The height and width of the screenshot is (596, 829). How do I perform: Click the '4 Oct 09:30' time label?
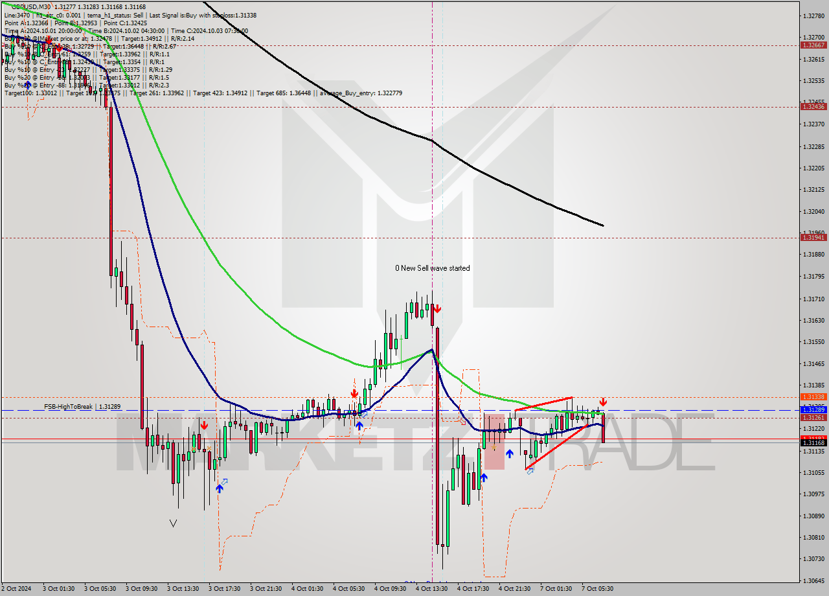391,589
